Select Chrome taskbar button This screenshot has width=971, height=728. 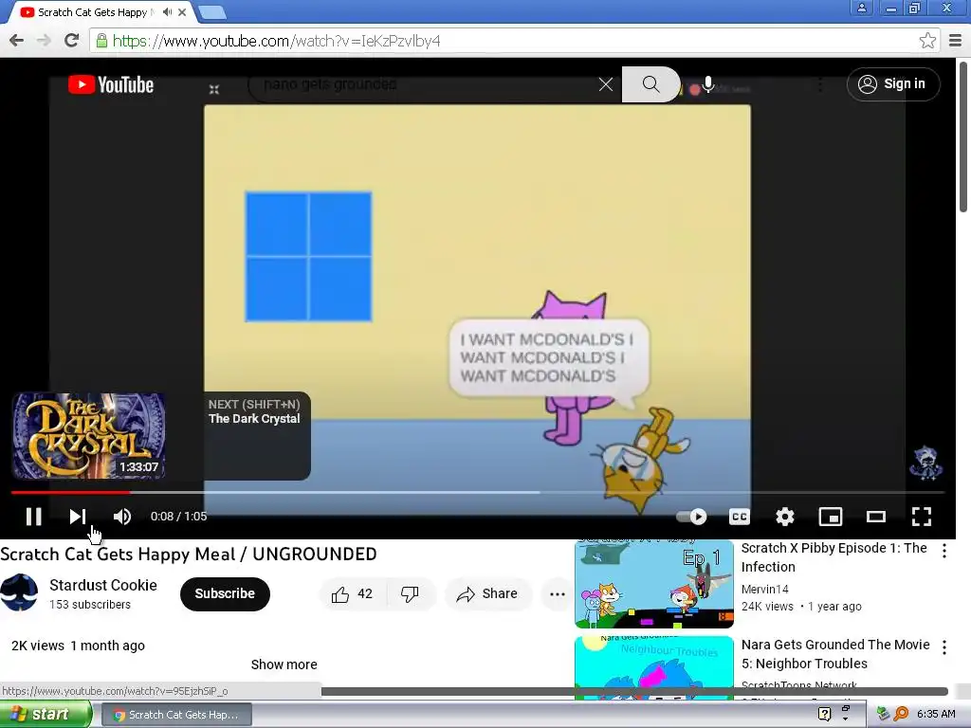tap(176, 715)
